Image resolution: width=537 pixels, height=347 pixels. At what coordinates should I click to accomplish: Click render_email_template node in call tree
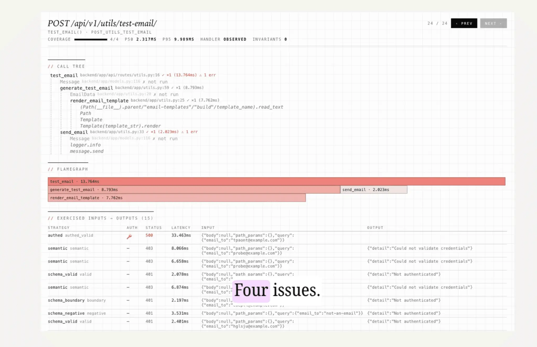[99, 101]
